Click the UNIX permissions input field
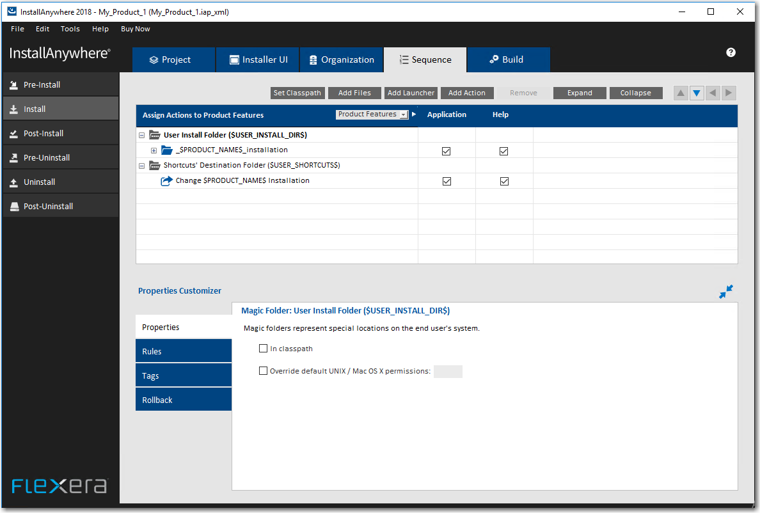This screenshot has height=513, width=760. coord(448,371)
